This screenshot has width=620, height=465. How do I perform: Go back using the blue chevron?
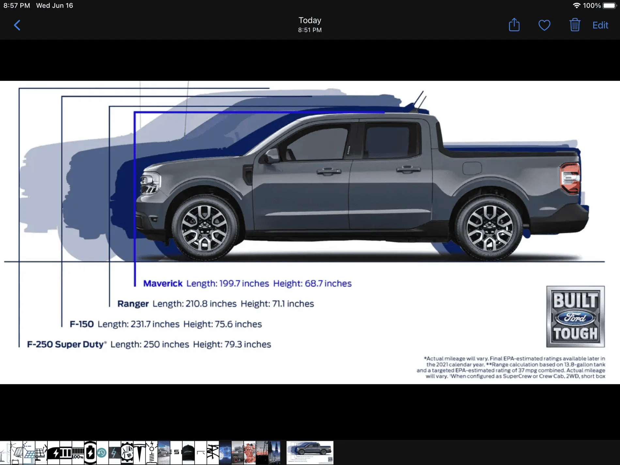tap(17, 25)
